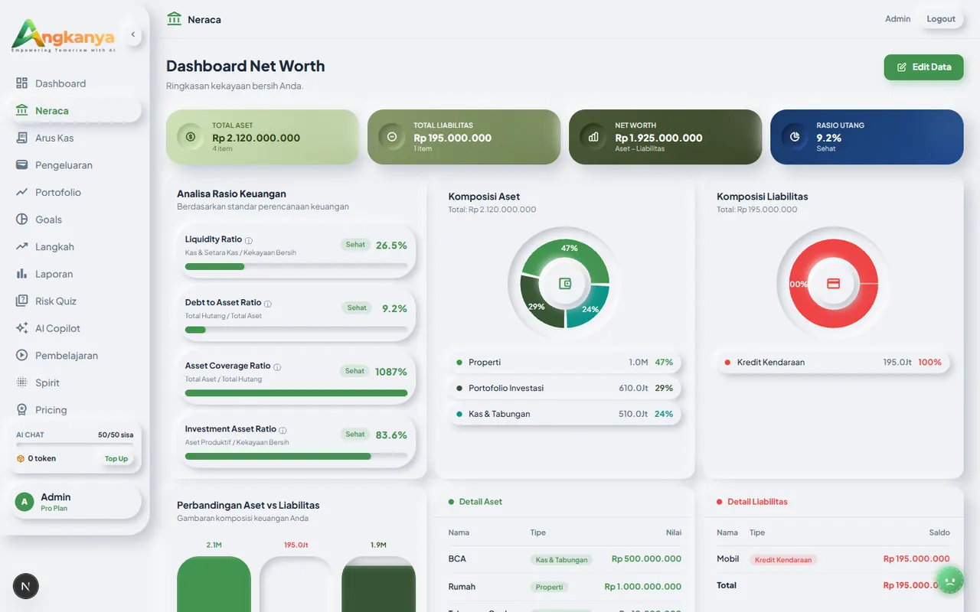Collapse the sidebar with the chevron arrow

[x=132, y=34]
